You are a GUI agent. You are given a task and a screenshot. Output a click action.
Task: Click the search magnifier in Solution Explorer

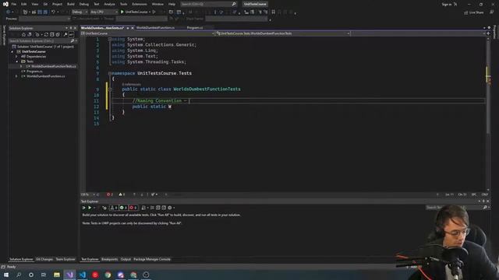point(73,40)
